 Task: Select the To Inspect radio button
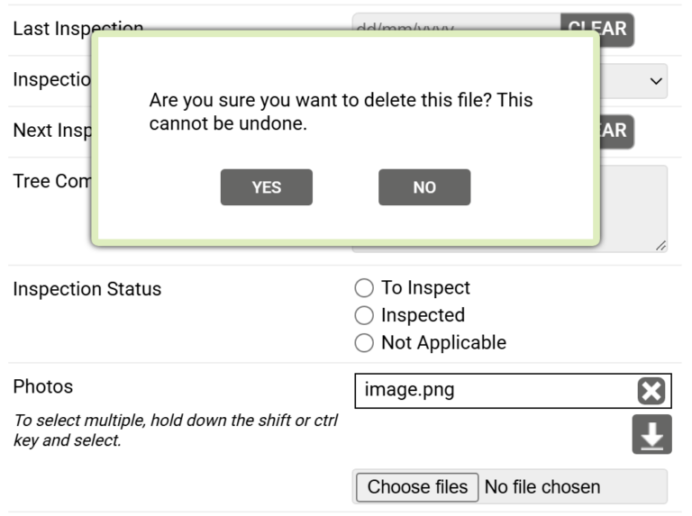click(x=364, y=288)
